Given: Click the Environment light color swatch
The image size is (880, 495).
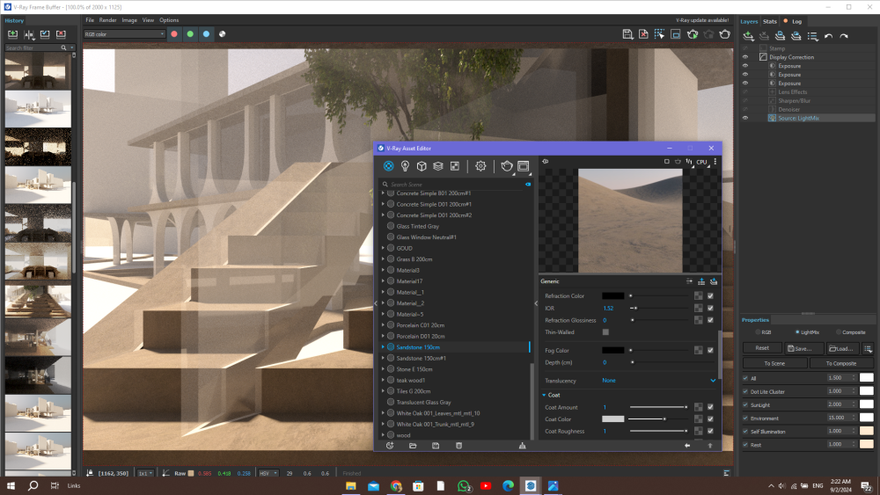Looking at the screenshot, I should (x=866, y=418).
